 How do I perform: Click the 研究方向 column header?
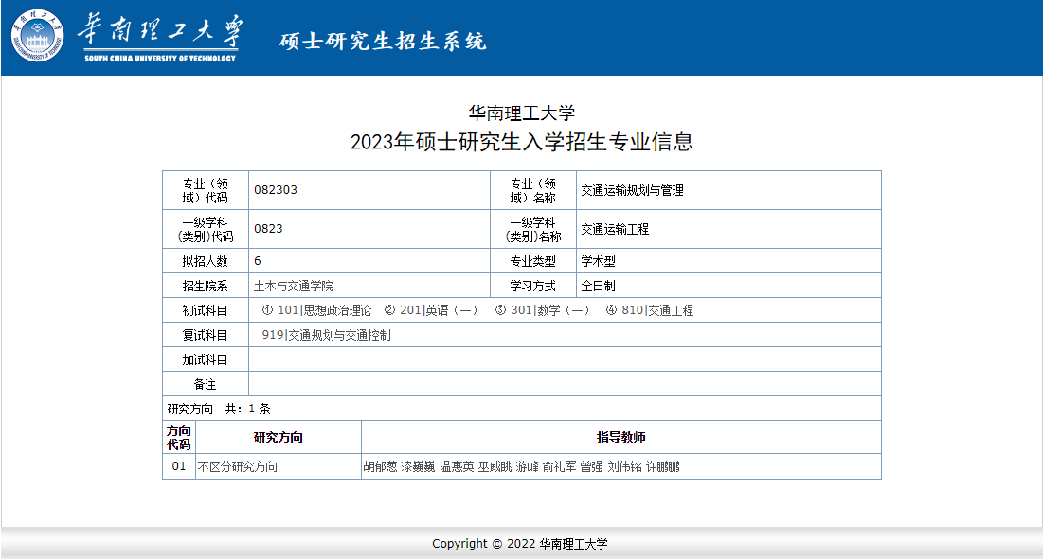[x=279, y=438]
